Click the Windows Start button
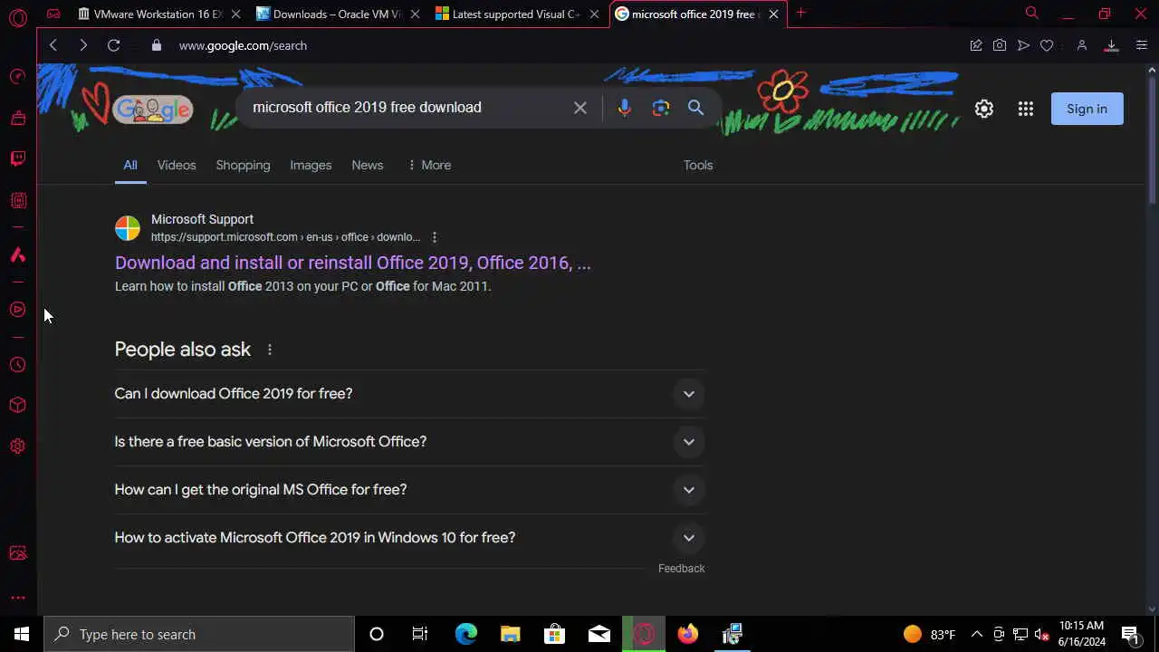1159x652 pixels. coord(22,634)
